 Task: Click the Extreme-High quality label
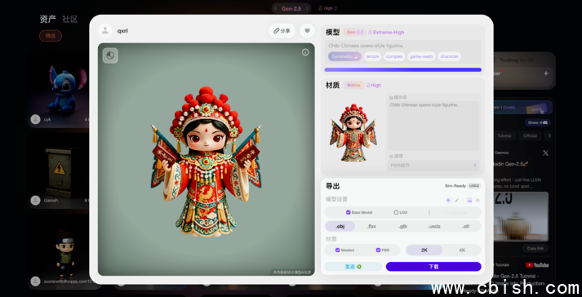pyautogui.click(x=386, y=33)
